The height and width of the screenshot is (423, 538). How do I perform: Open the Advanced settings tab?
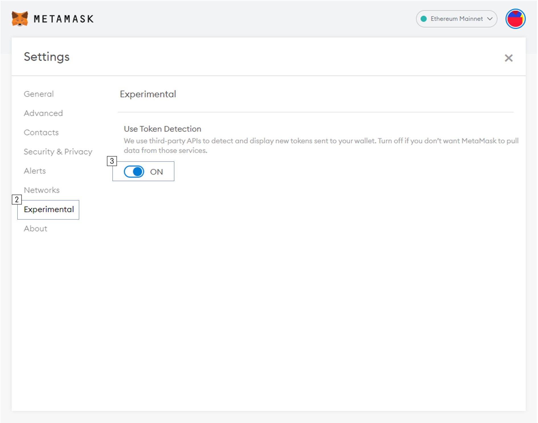[43, 113]
